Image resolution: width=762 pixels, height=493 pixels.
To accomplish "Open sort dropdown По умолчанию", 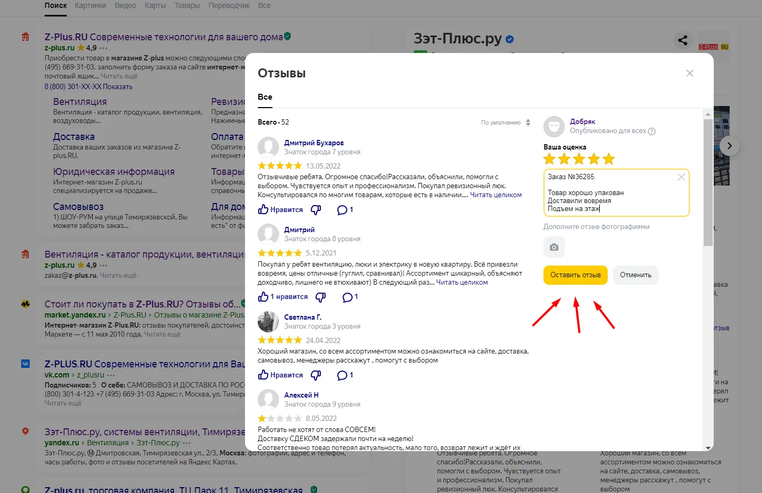I will (505, 122).
